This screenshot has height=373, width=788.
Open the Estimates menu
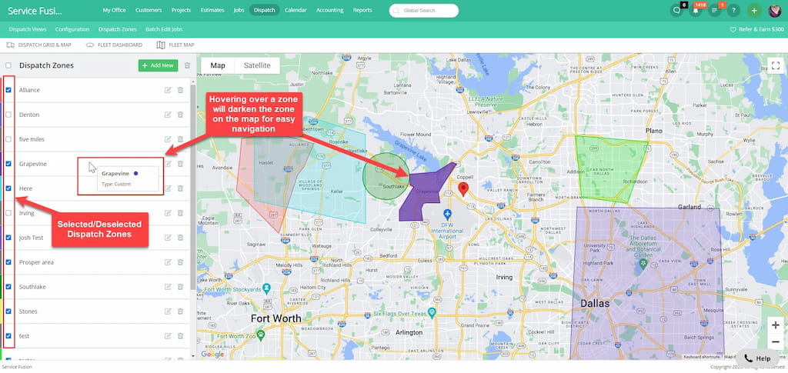coord(212,10)
